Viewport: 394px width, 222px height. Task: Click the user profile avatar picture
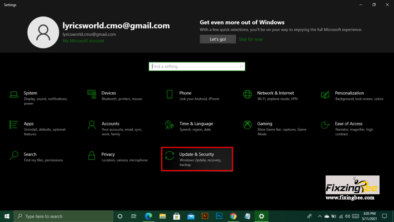point(43,32)
